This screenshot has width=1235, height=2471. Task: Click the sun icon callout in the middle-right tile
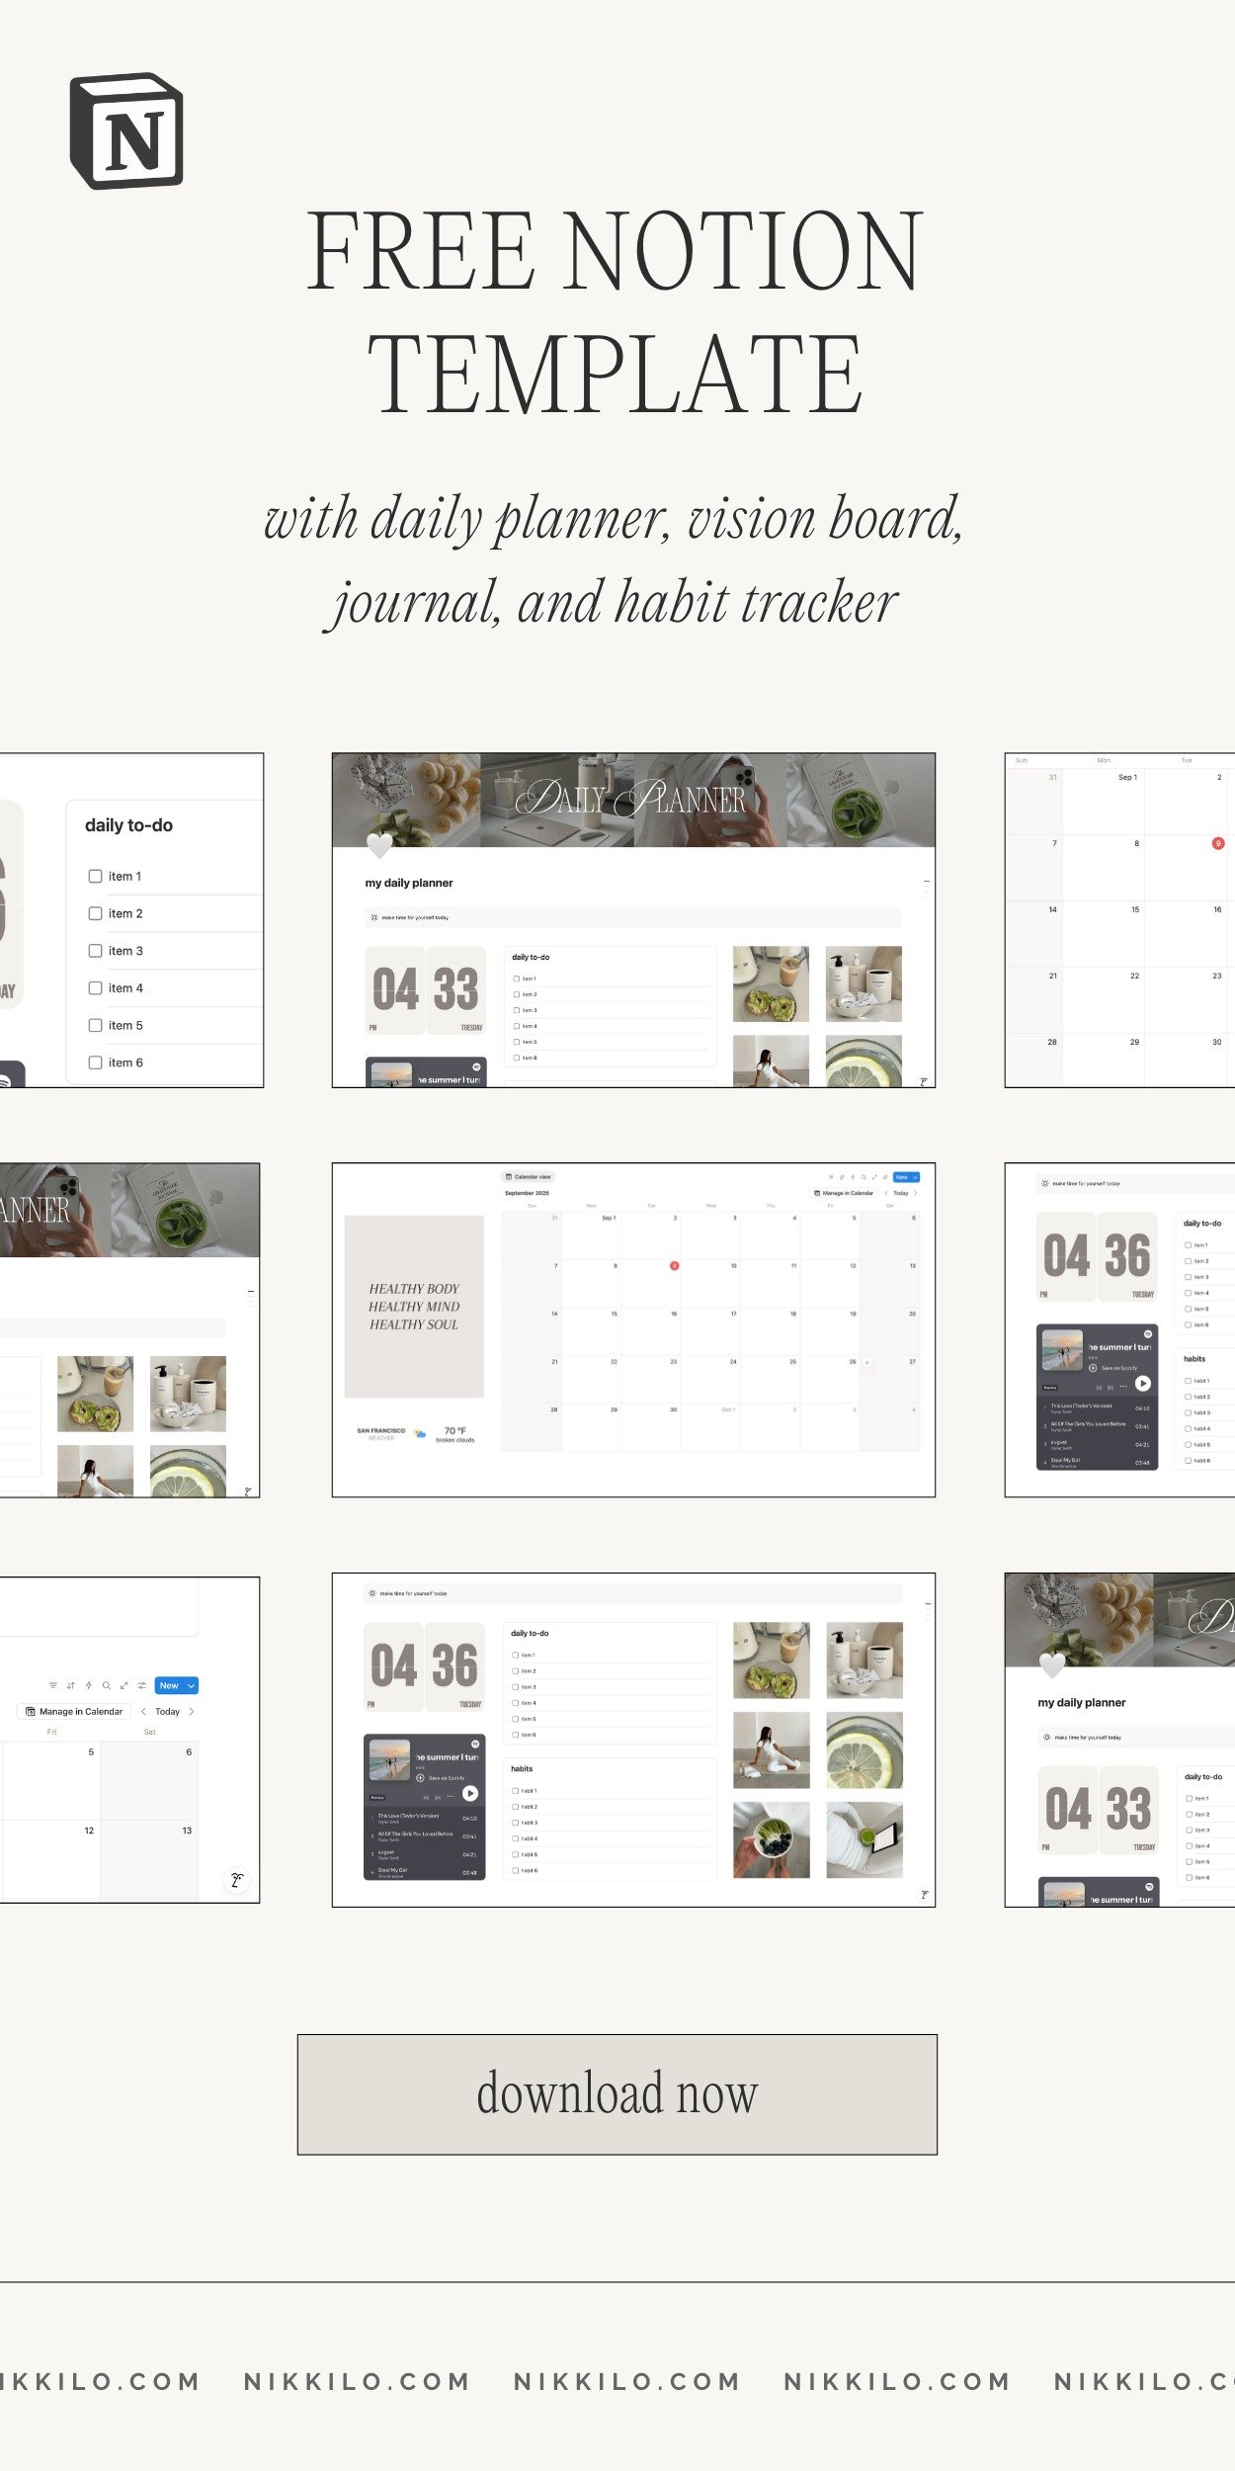pos(1044,1183)
